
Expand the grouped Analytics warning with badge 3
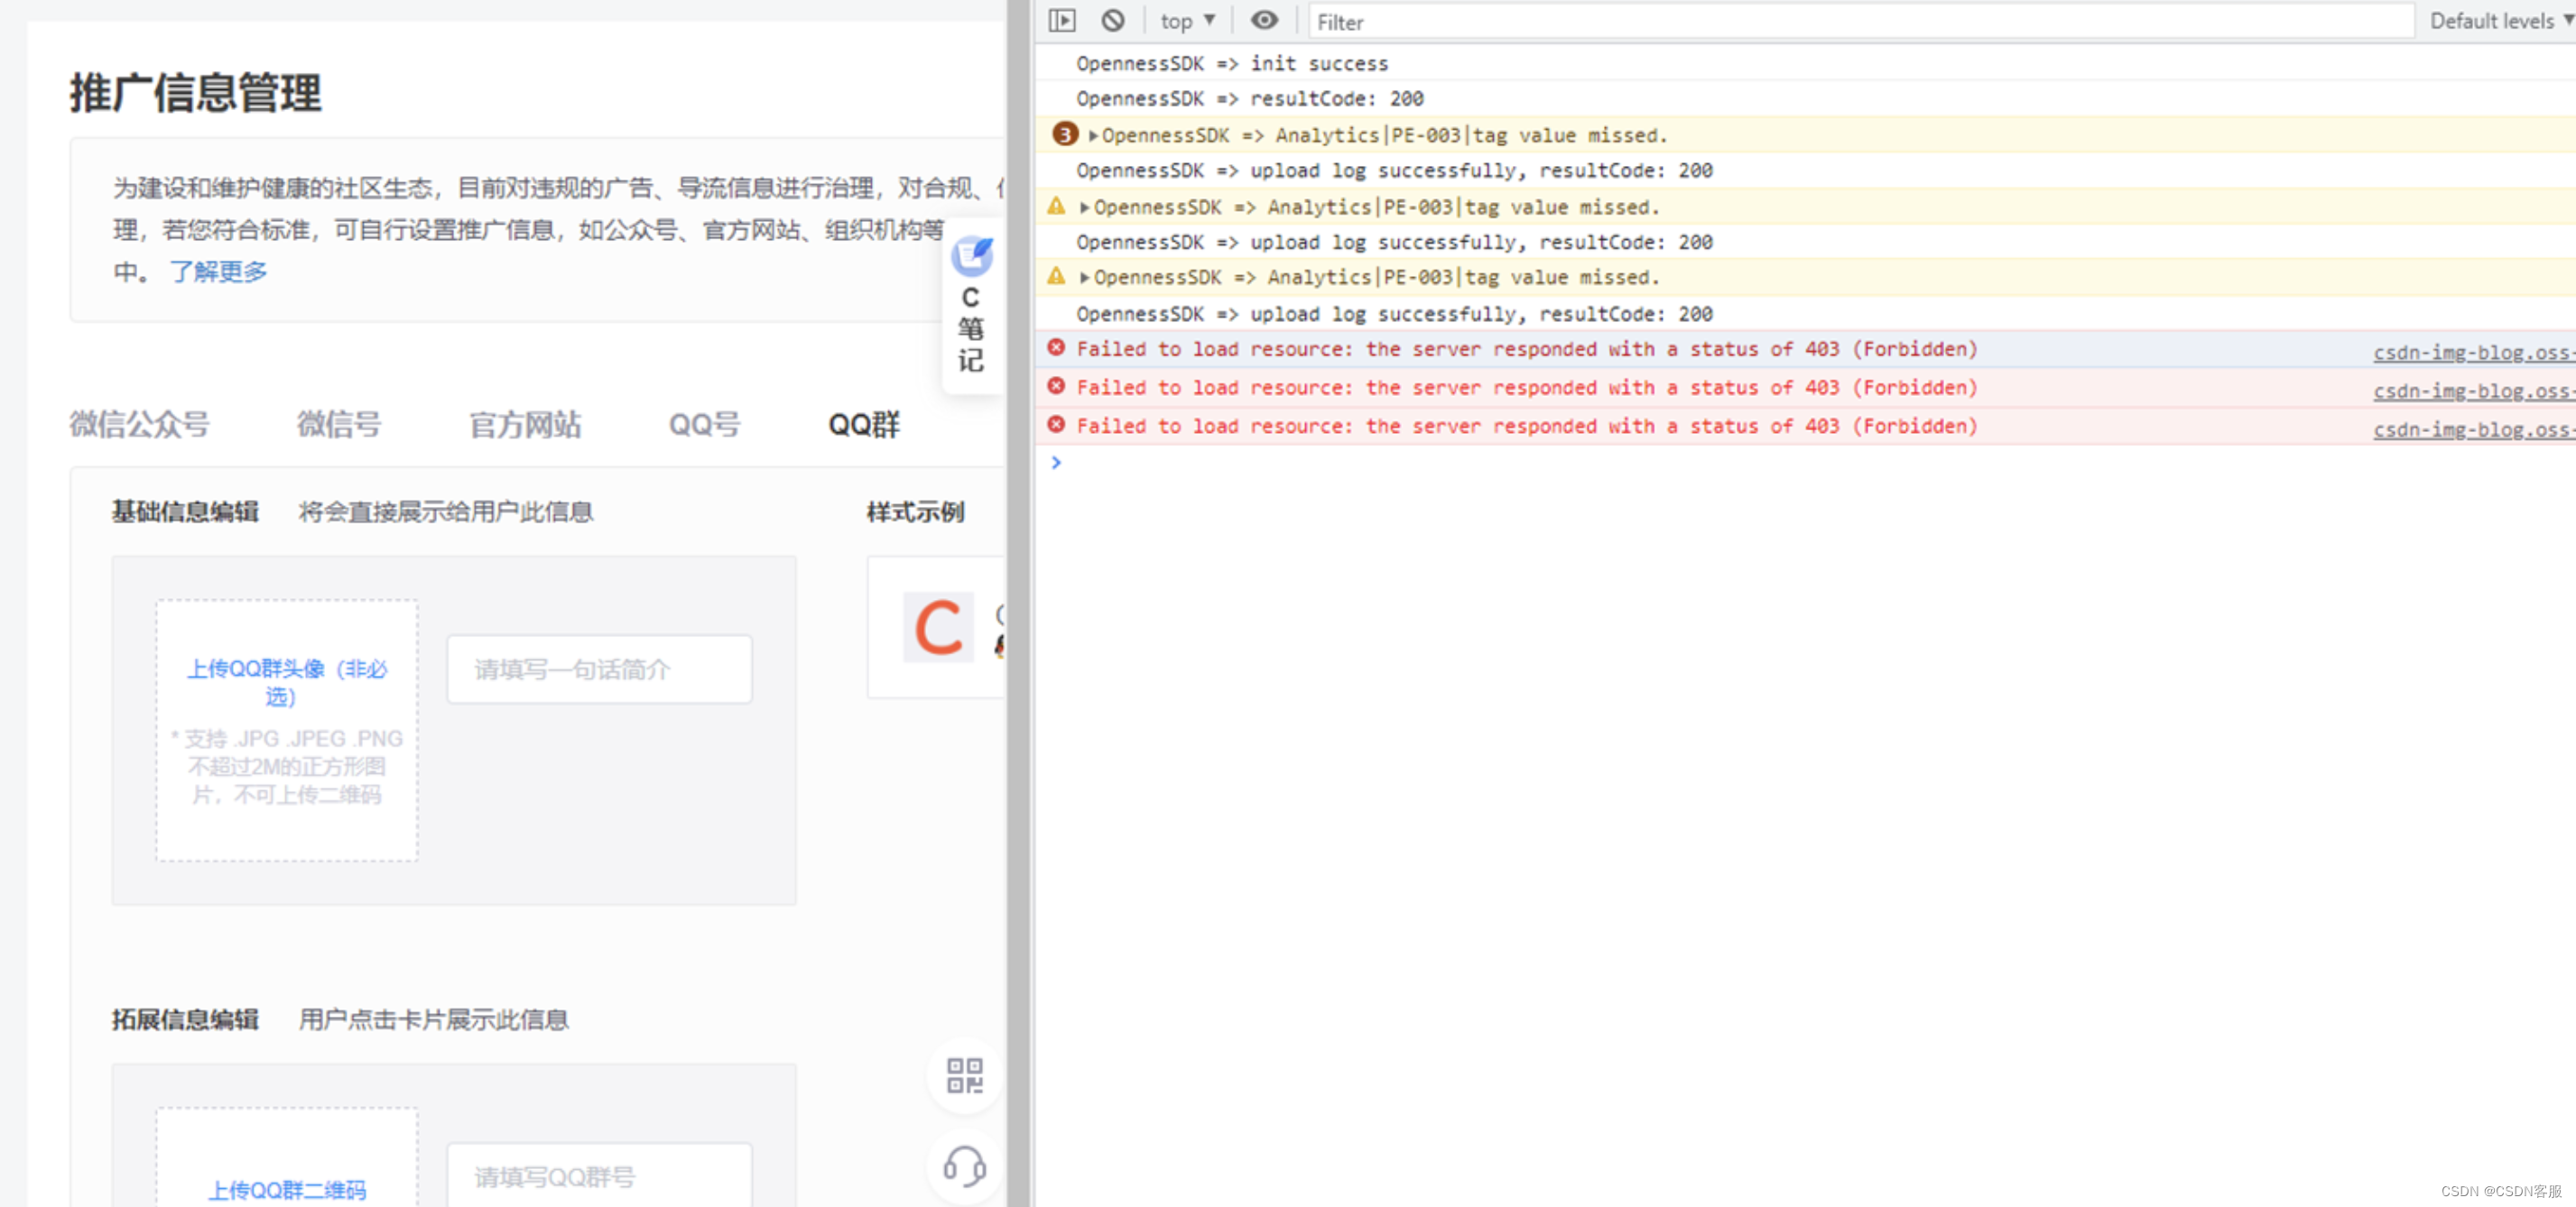point(1093,135)
